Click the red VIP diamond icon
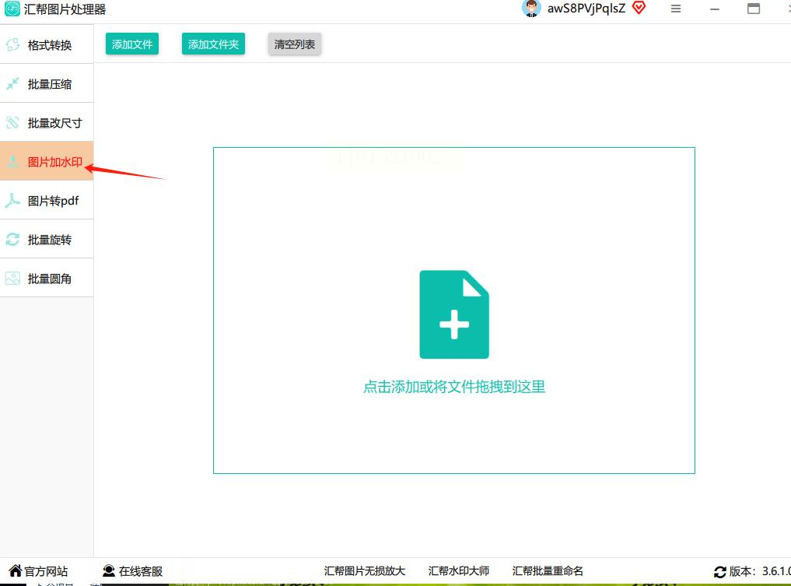 pyautogui.click(x=639, y=8)
